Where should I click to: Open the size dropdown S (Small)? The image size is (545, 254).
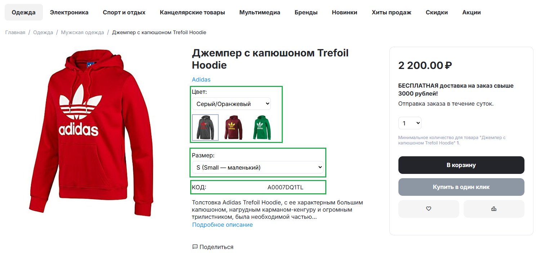point(258,167)
